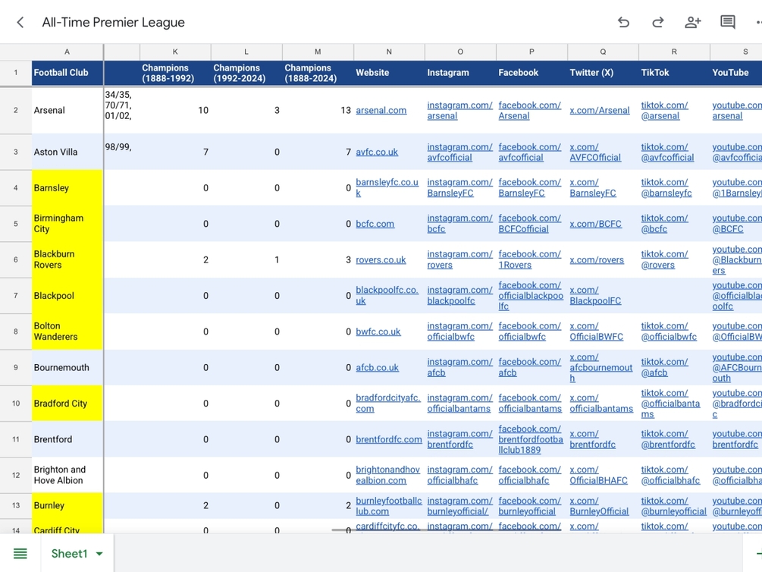Click the Twitter (X) header cell

[603, 73]
